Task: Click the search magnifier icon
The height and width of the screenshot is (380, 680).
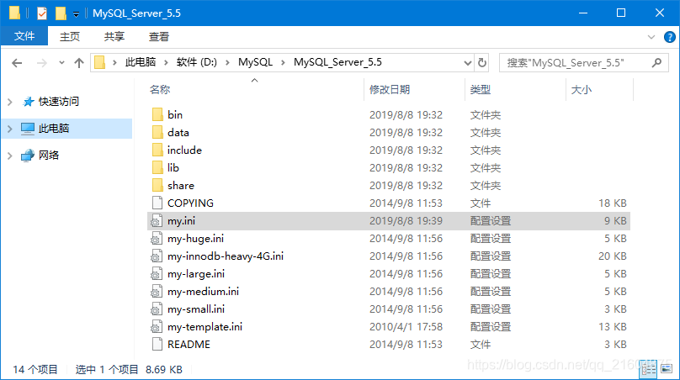Action: (657, 63)
